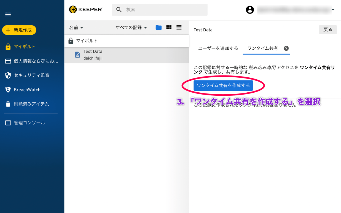Click the 戻る button
Viewport: 341px width, 213px height.
pyautogui.click(x=328, y=30)
